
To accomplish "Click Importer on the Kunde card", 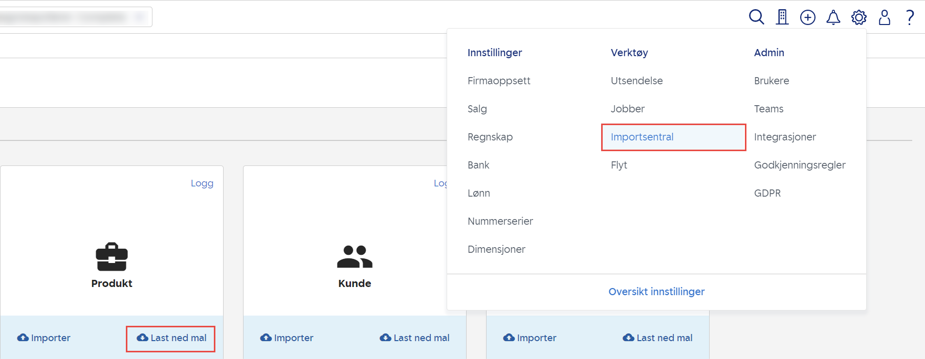I will click(x=287, y=338).
